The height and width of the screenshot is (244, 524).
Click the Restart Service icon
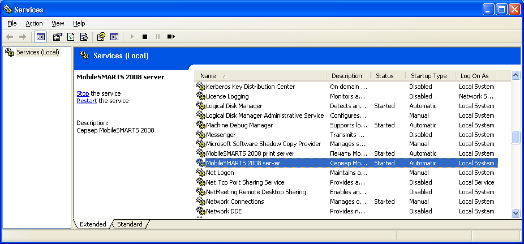(x=171, y=36)
